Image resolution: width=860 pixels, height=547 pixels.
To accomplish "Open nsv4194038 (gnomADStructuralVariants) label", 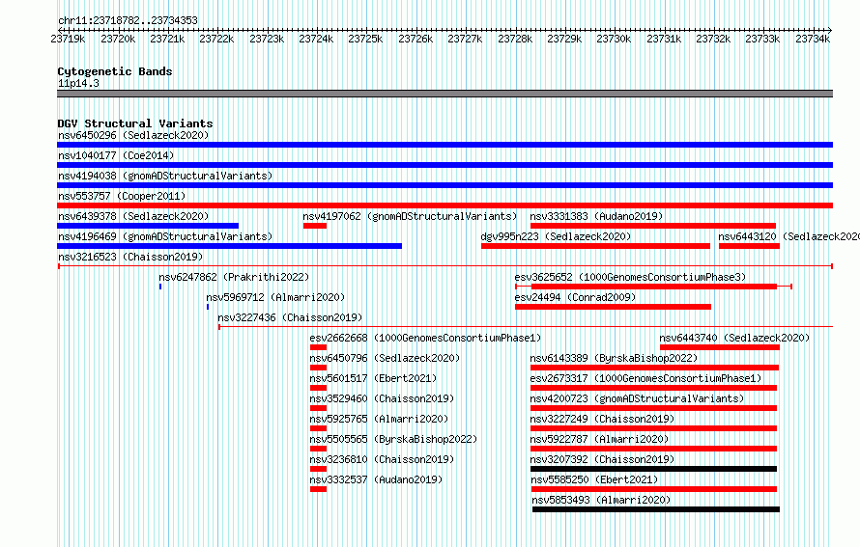I will coord(165,176).
